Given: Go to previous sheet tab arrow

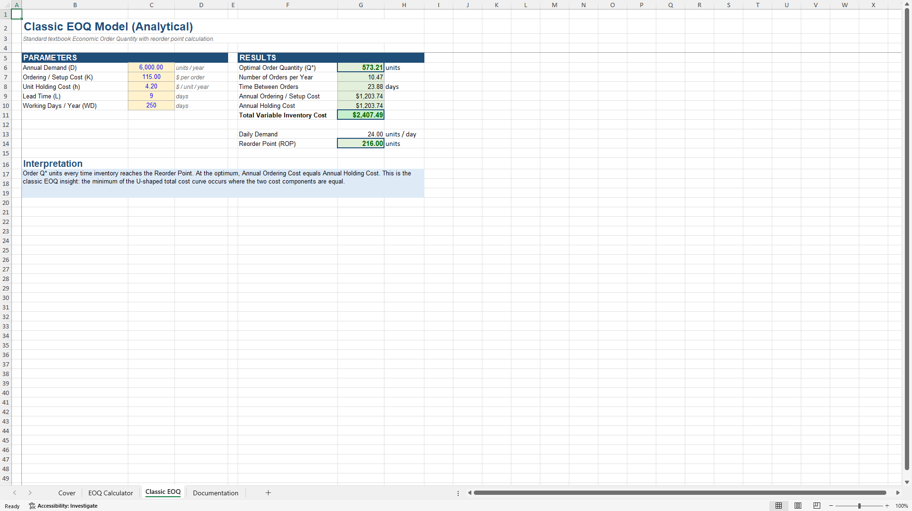Looking at the screenshot, I should click(15, 493).
